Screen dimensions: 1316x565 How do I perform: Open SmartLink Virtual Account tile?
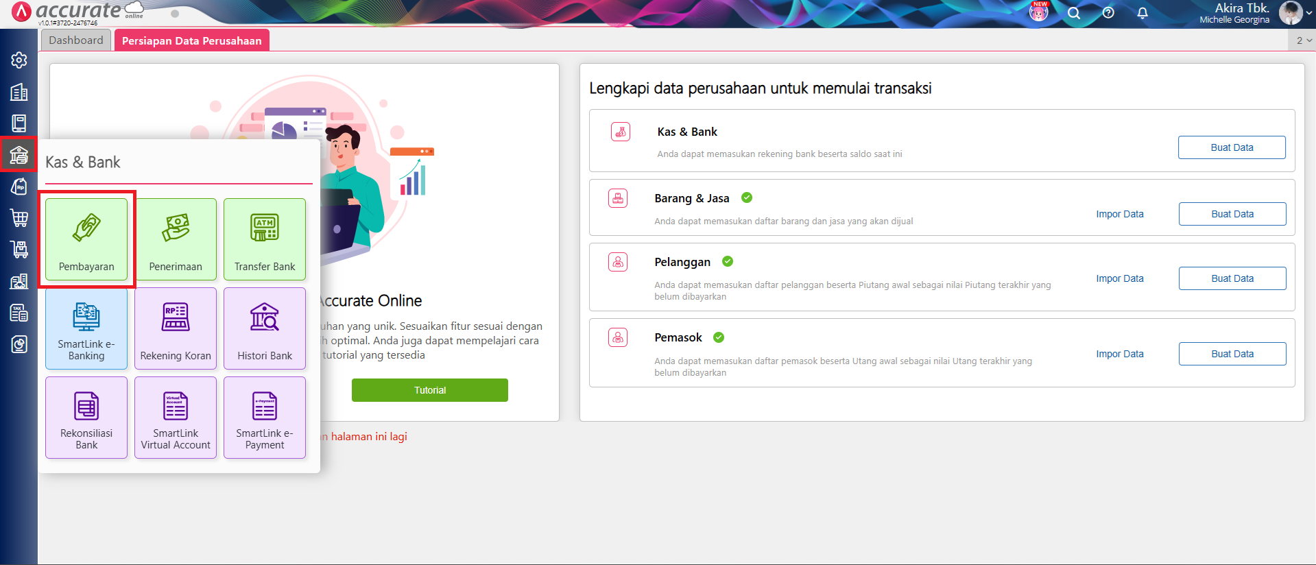pos(176,418)
